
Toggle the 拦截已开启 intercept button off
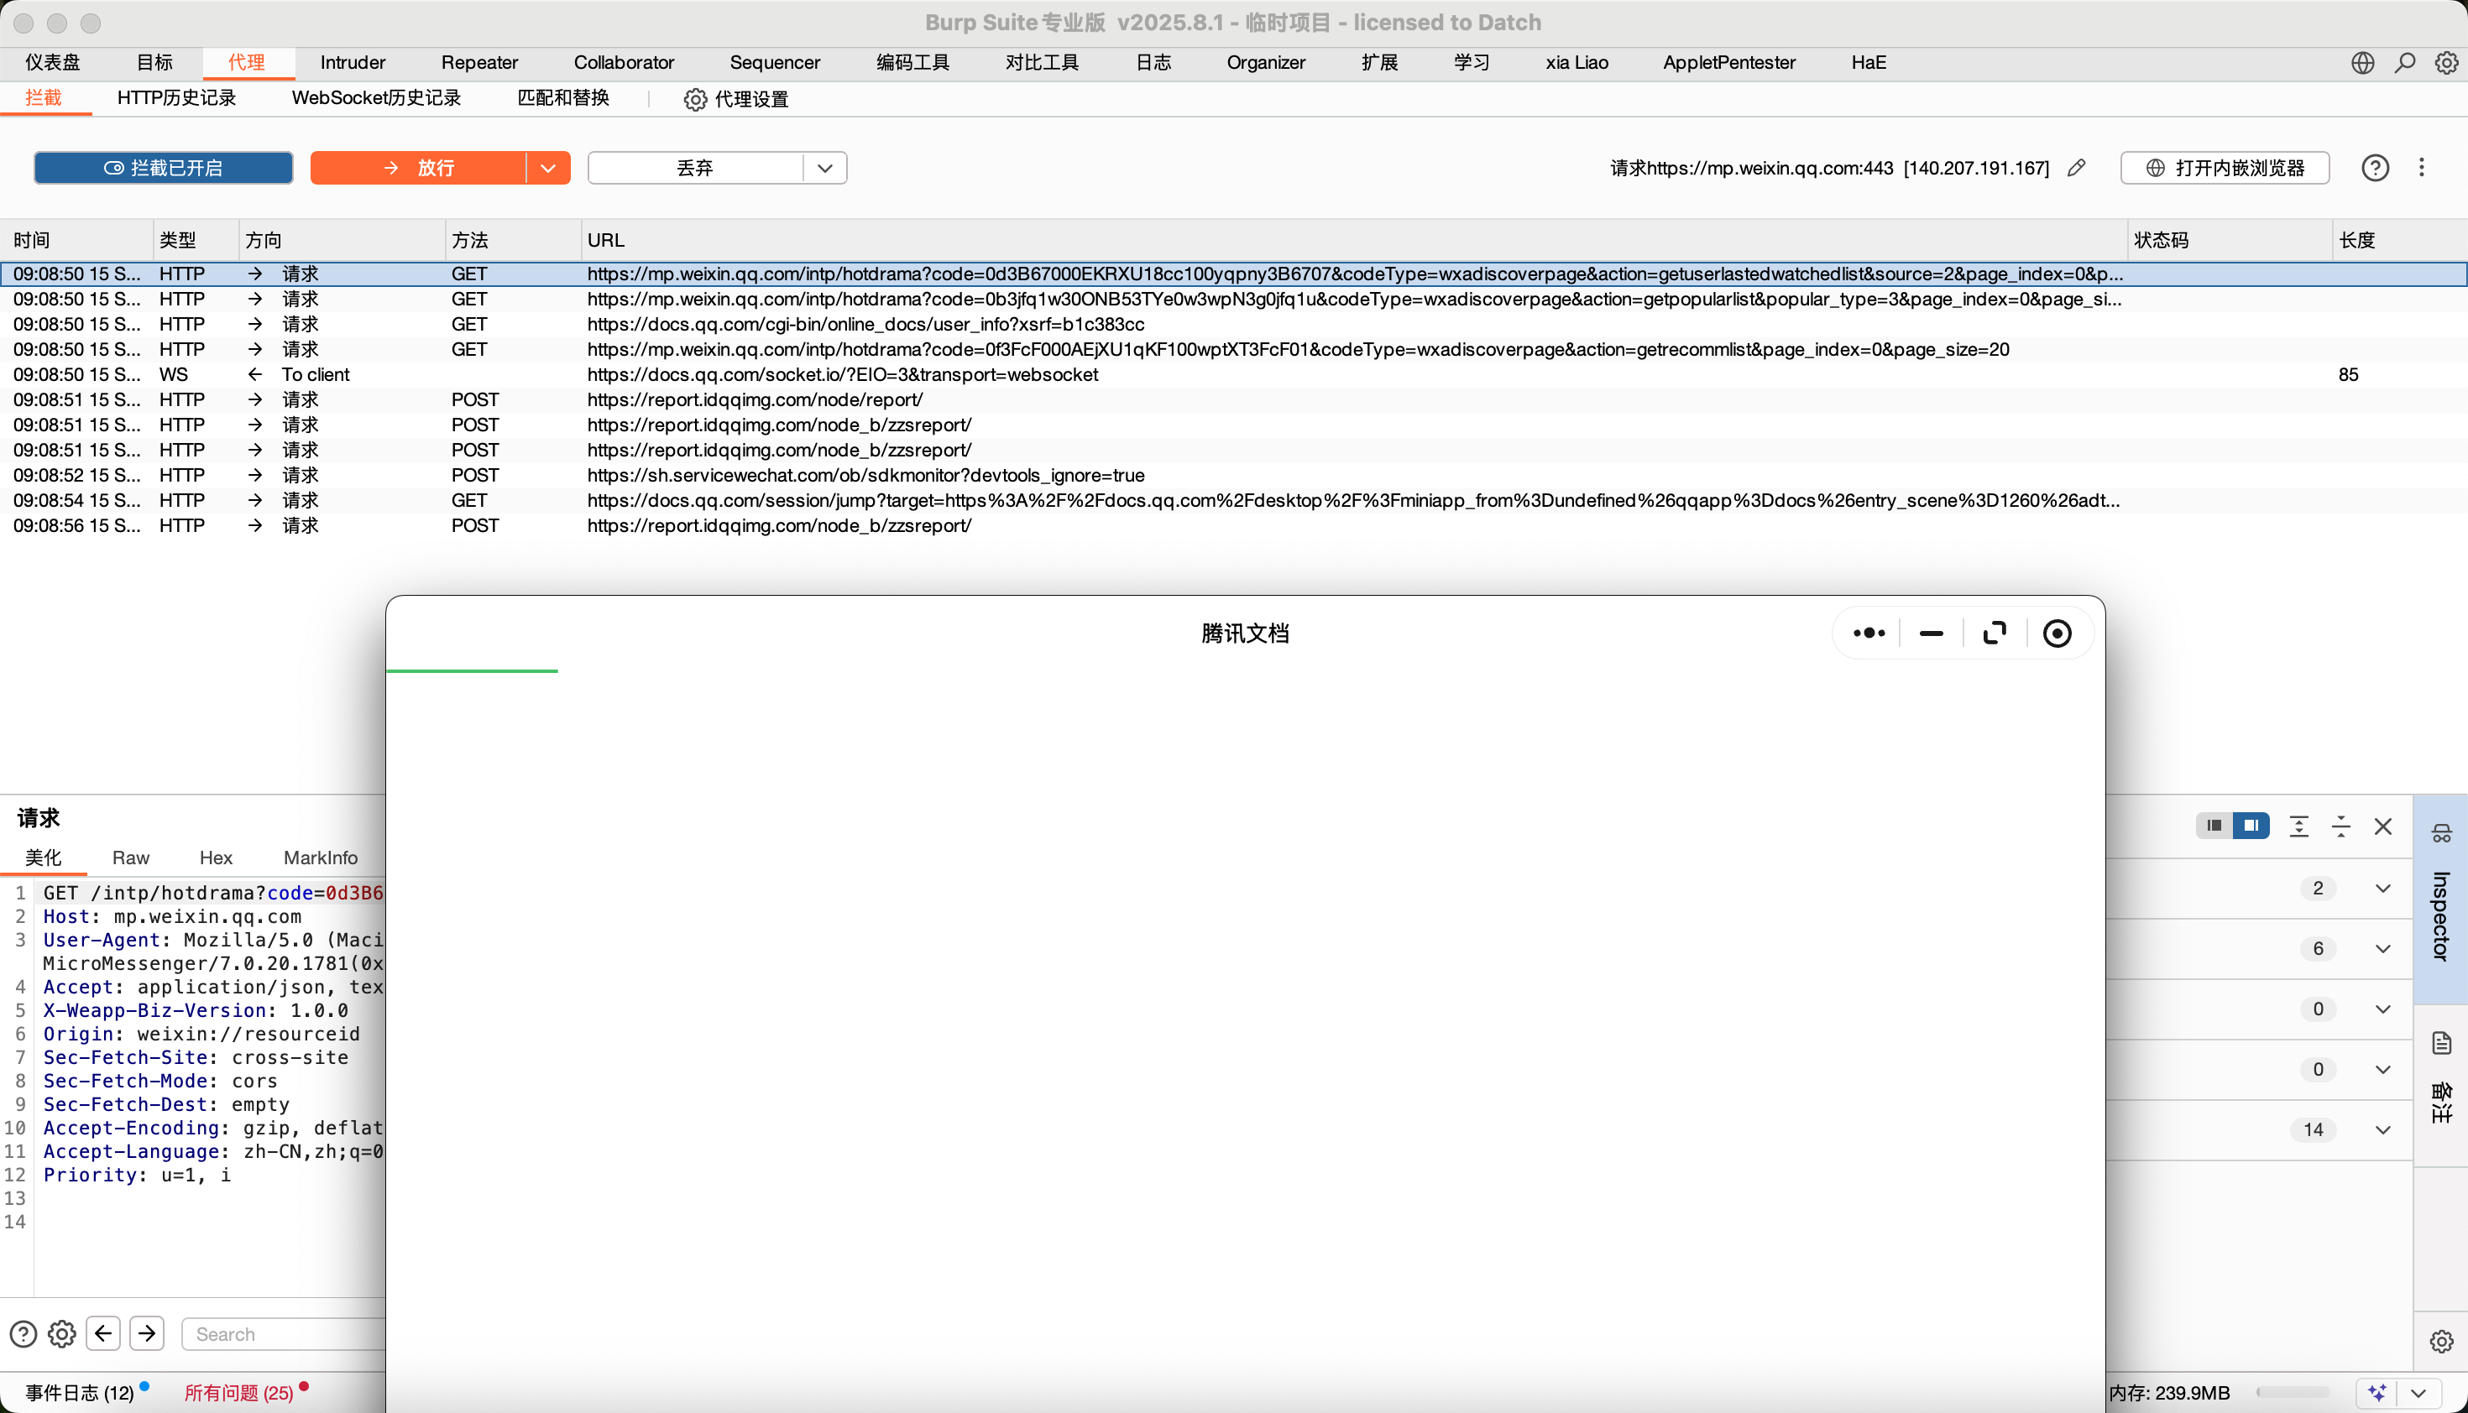pos(163,168)
